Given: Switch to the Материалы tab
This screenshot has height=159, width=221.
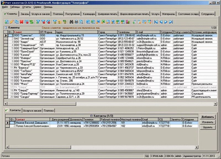Looking at the screenshot, I should click(169, 14).
